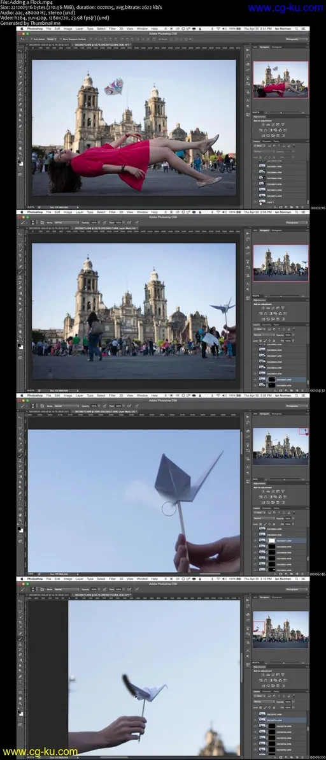Open the Filter menu in the 3:10 PM frame
The image size is (326, 760).
pos(112,579)
